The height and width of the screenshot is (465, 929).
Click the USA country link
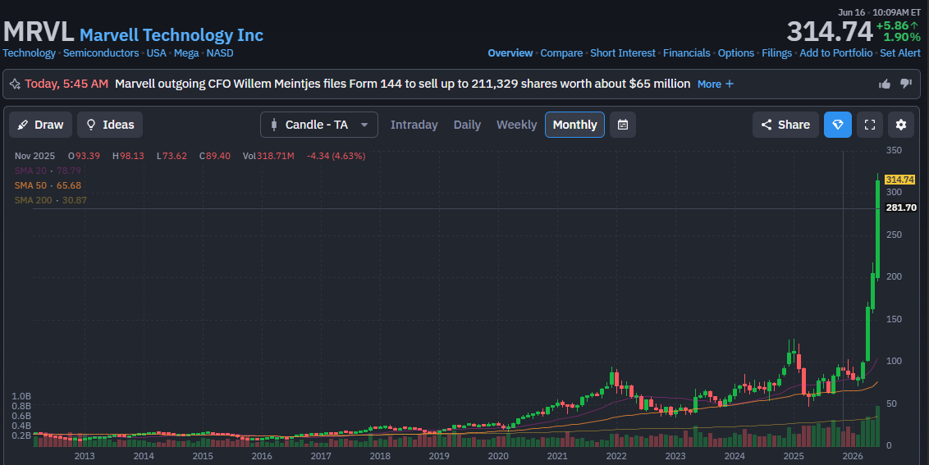(x=157, y=52)
